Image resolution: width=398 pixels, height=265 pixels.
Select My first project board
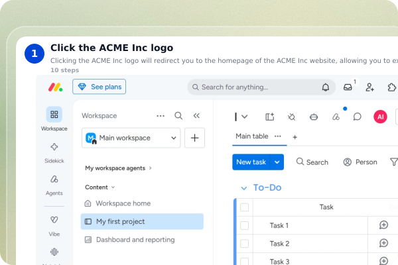point(142,221)
